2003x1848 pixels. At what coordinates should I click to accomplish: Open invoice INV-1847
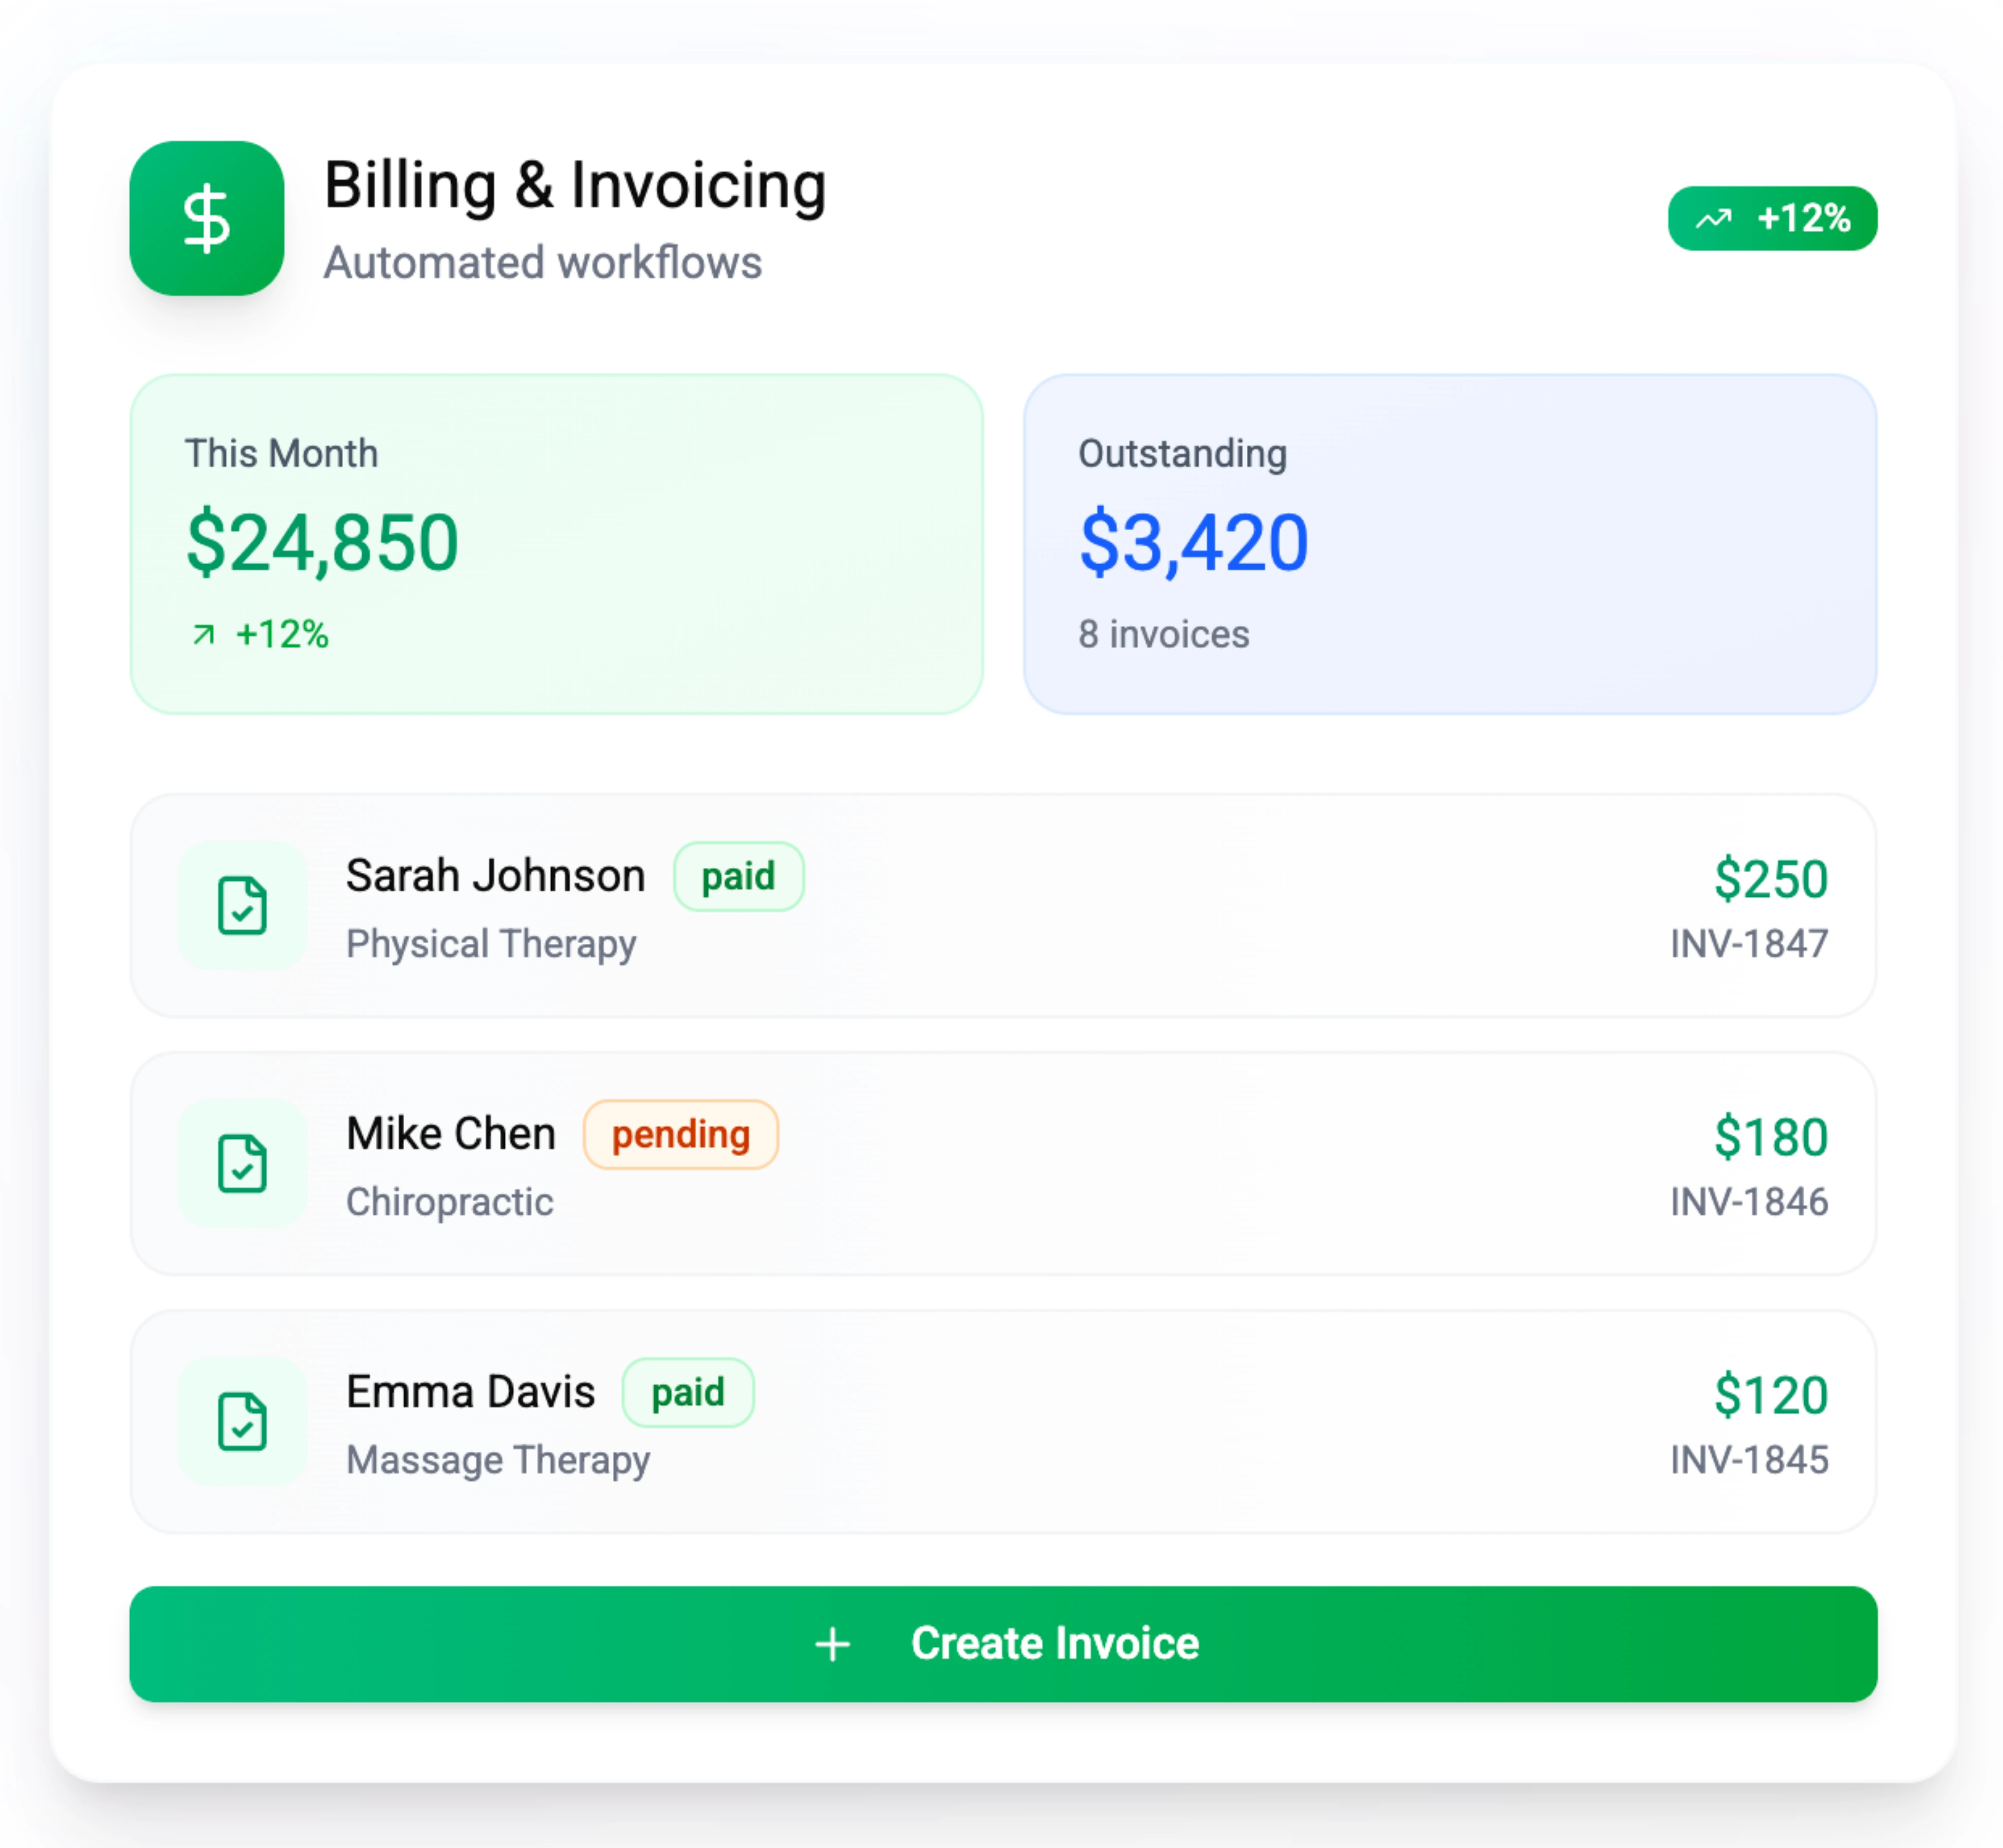point(1749,944)
